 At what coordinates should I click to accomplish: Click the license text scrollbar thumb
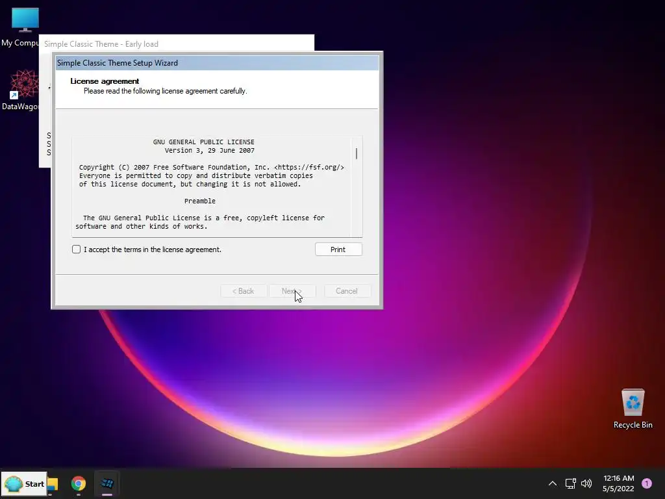357,153
